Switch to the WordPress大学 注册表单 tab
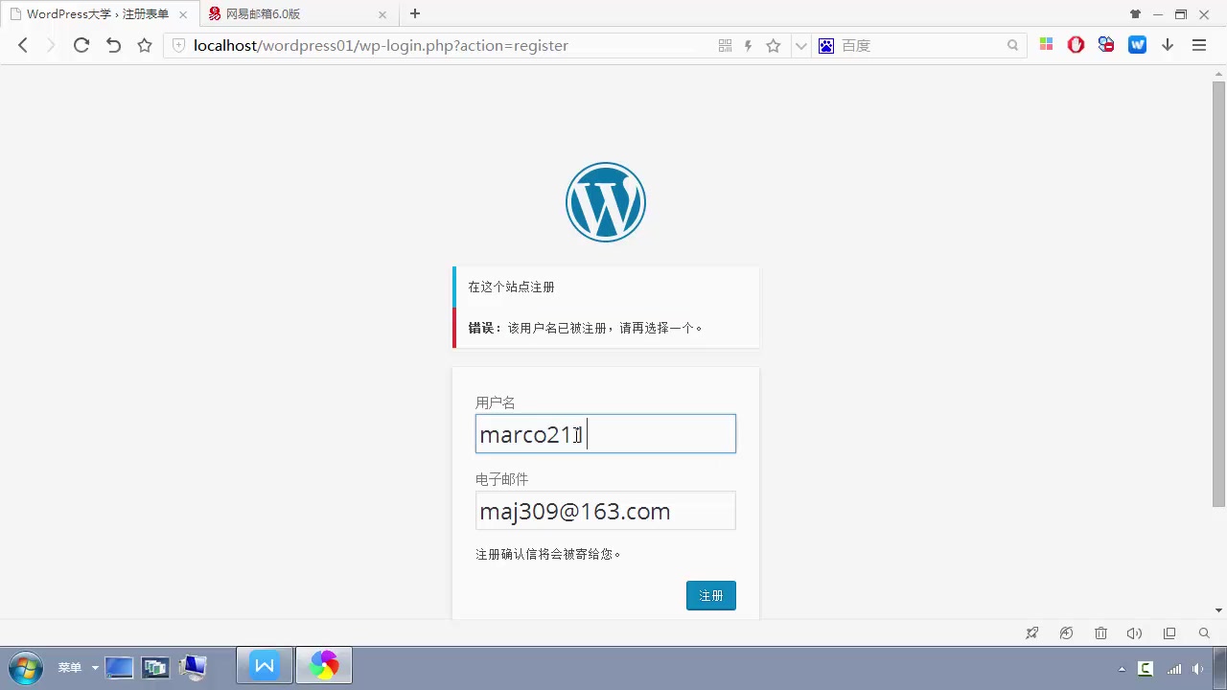The width and height of the screenshot is (1227, 690). point(96,14)
